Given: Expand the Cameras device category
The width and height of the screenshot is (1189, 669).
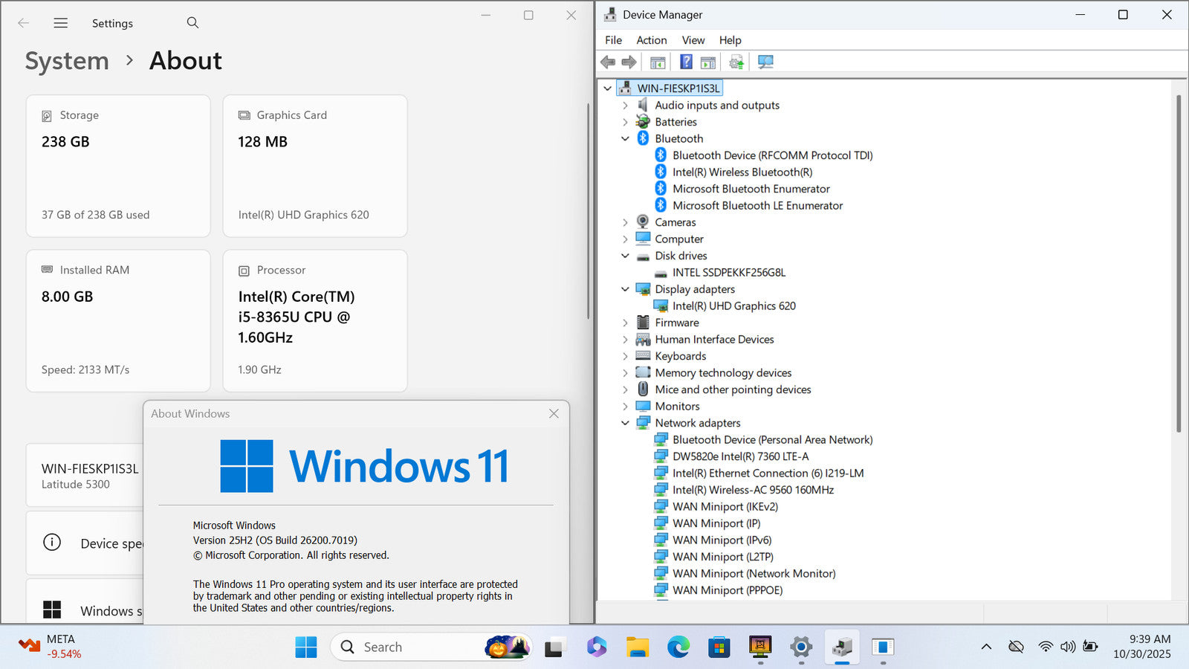Looking at the screenshot, I should coord(625,222).
